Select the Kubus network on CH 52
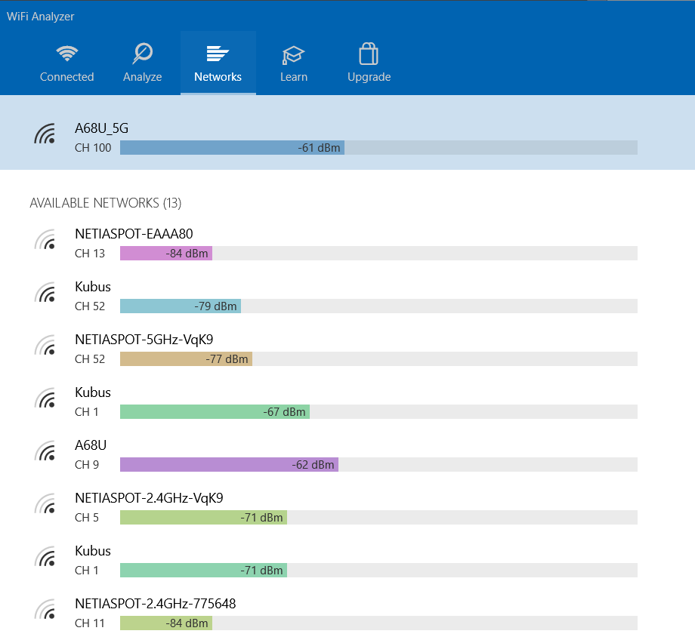This screenshot has width=695, height=640. 93,287
